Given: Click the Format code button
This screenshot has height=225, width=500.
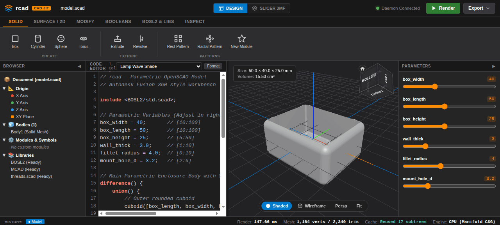Looking at the screenshot, I should 213,66.
